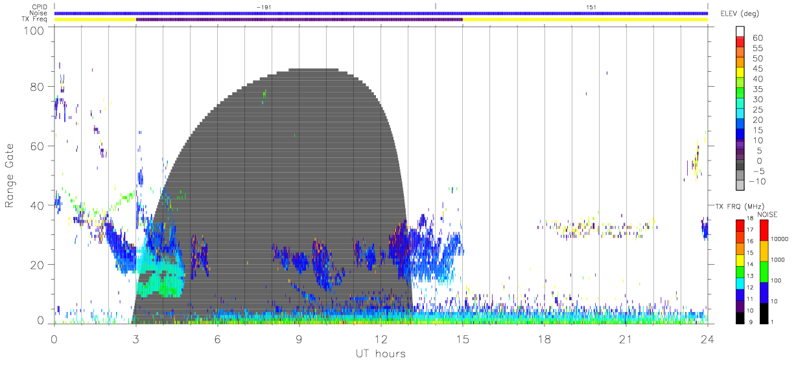Click the 60 tick on Range Gate axis

[37, 146]
